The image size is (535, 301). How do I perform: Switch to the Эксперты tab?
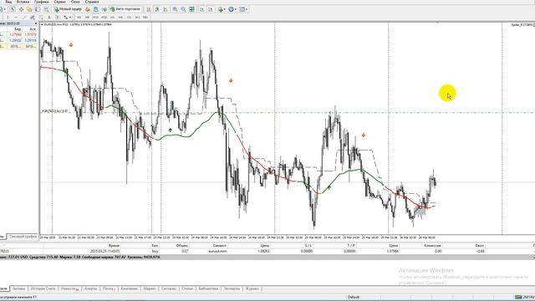(x=232, y=288)
